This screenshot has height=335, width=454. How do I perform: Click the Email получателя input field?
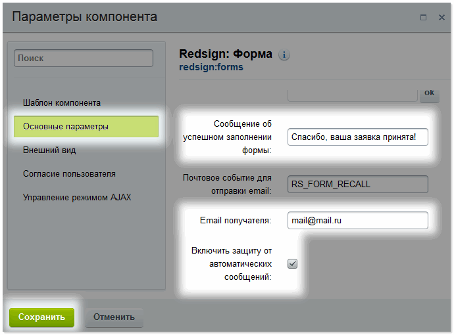click(x=358, y=221)
